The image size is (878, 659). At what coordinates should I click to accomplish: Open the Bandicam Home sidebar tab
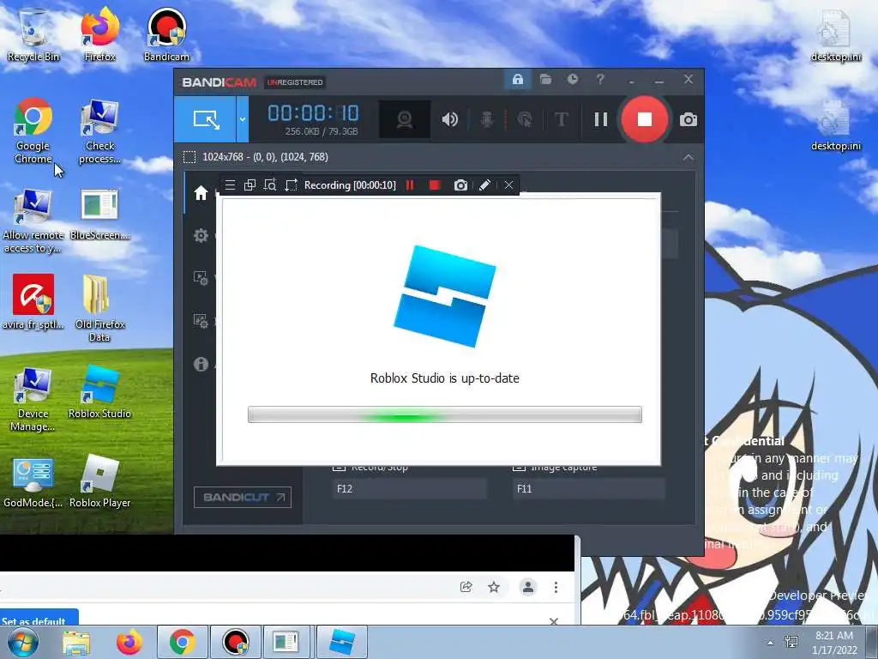coord(201,193)
